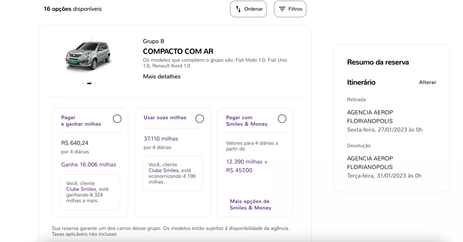
Task: Select the 'Usar suas milhas' radio button
Action: 200,119
